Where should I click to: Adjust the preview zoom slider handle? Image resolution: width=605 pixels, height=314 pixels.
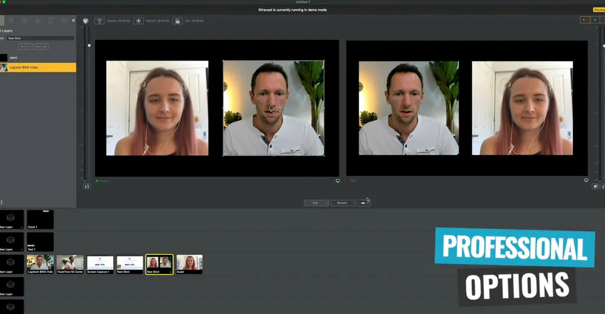tap(90, 45)
